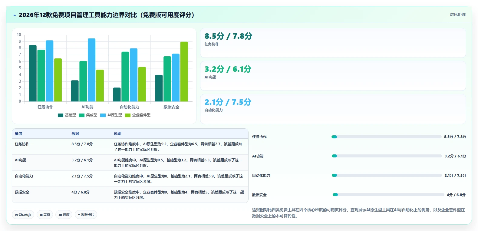Click the description starting 任务协作维度中
This screenshot has height=231, width=478.
(178, 147)
